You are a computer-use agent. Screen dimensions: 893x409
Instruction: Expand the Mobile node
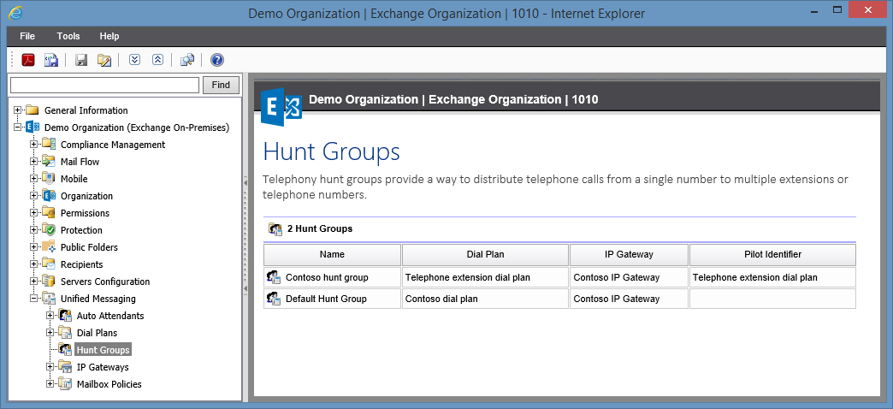34,178
